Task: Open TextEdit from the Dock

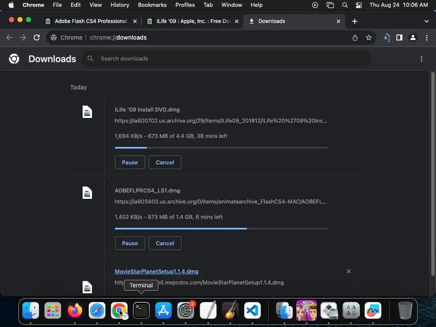Action: point(208,310)
